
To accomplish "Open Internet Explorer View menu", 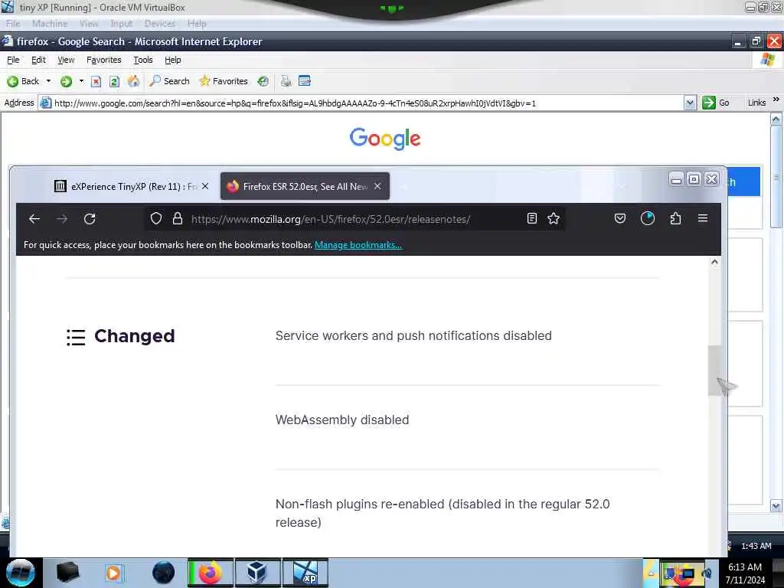I will pyautogui.click(x=66, y=60).
